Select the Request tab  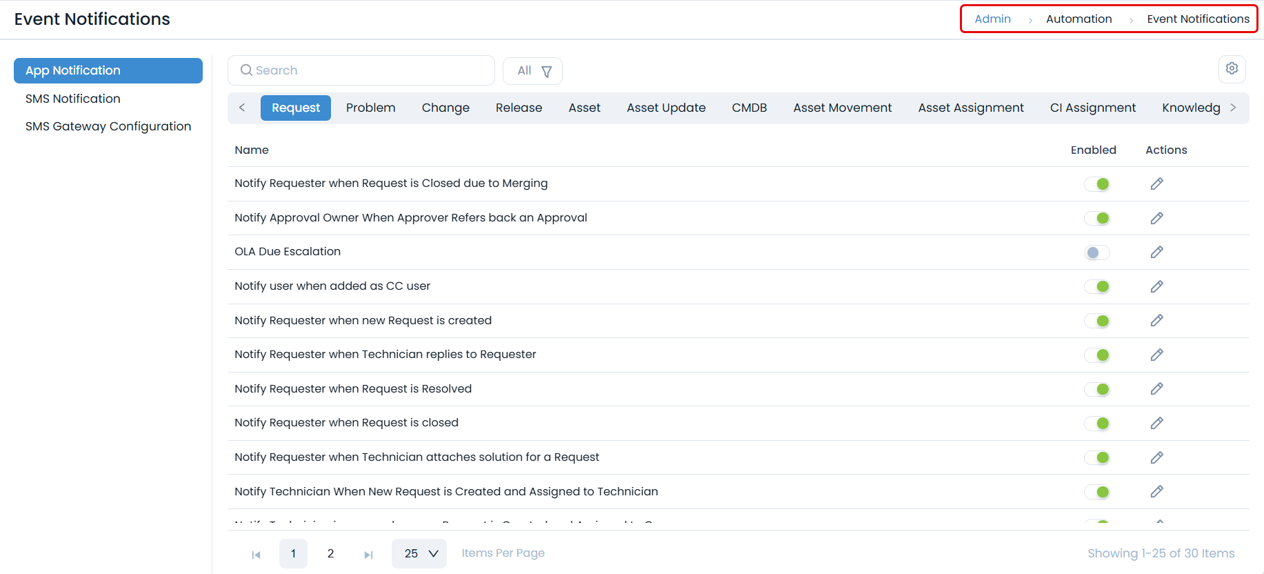click(x=296, y=108)
